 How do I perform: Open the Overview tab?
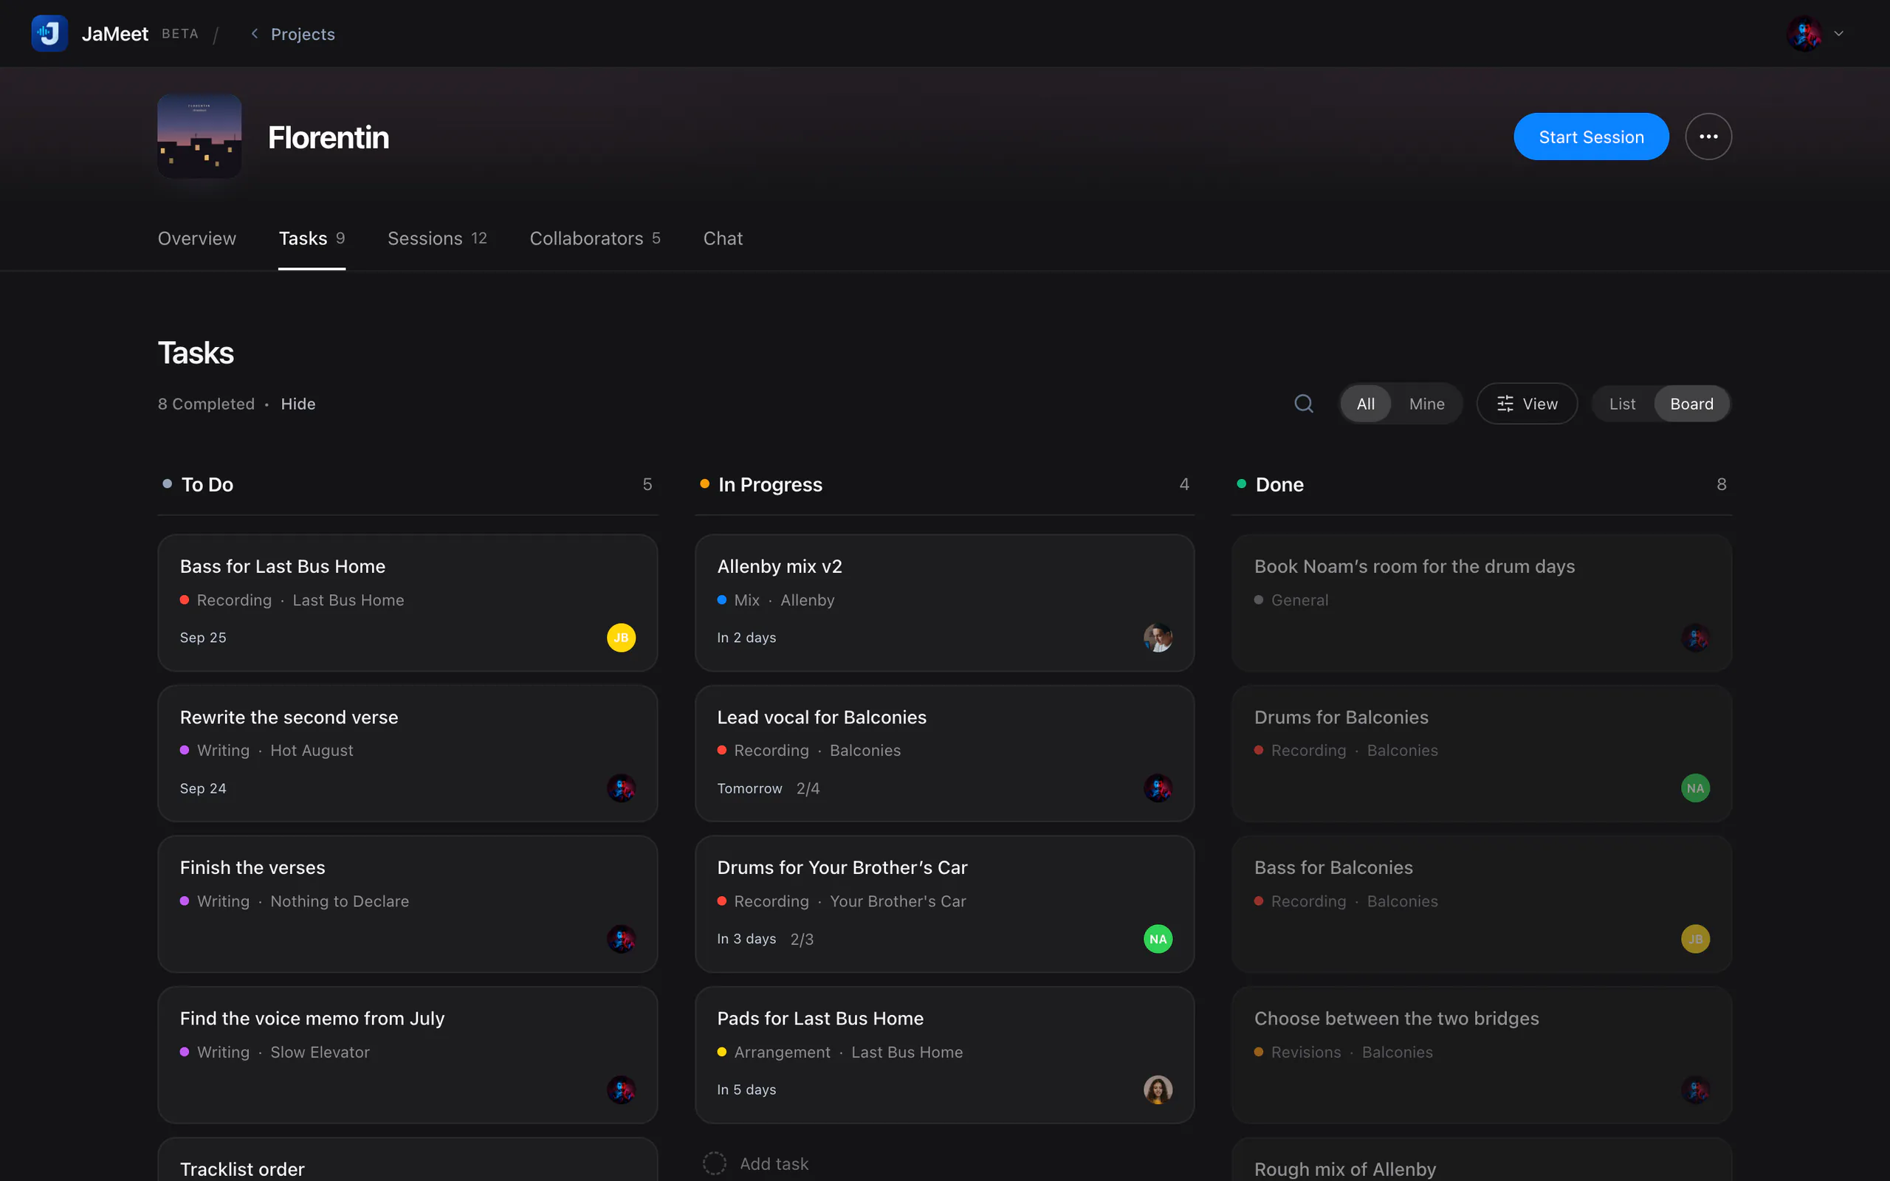pyautogui.click(x=197, y=238)
